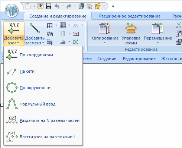The height and width of the screenshot is (148, 182).
Task: Click the camera screenshot icon
Action: [x=89, y=6]
